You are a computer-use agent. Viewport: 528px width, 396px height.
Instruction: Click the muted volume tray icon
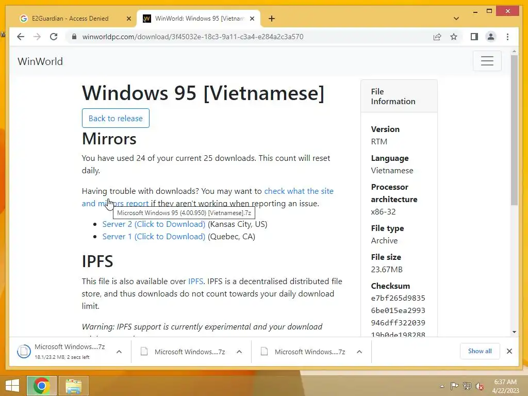pos(480,386)
